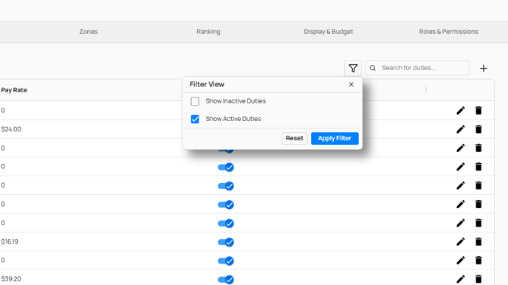Open the filter funnel icon
Screen dimensions: 508x285
353,68
